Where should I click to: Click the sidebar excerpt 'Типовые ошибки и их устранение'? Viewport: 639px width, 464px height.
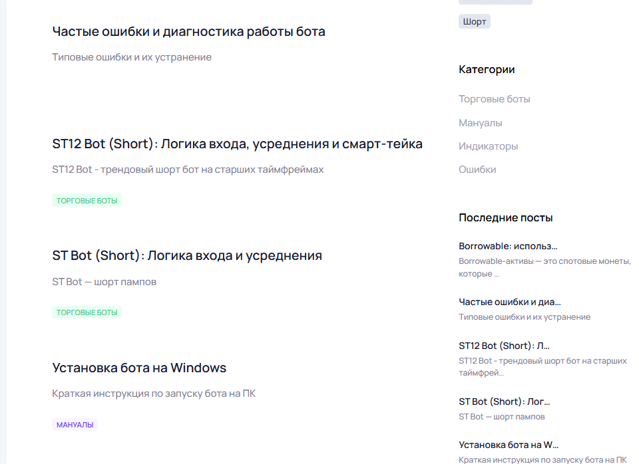point(525,317)
